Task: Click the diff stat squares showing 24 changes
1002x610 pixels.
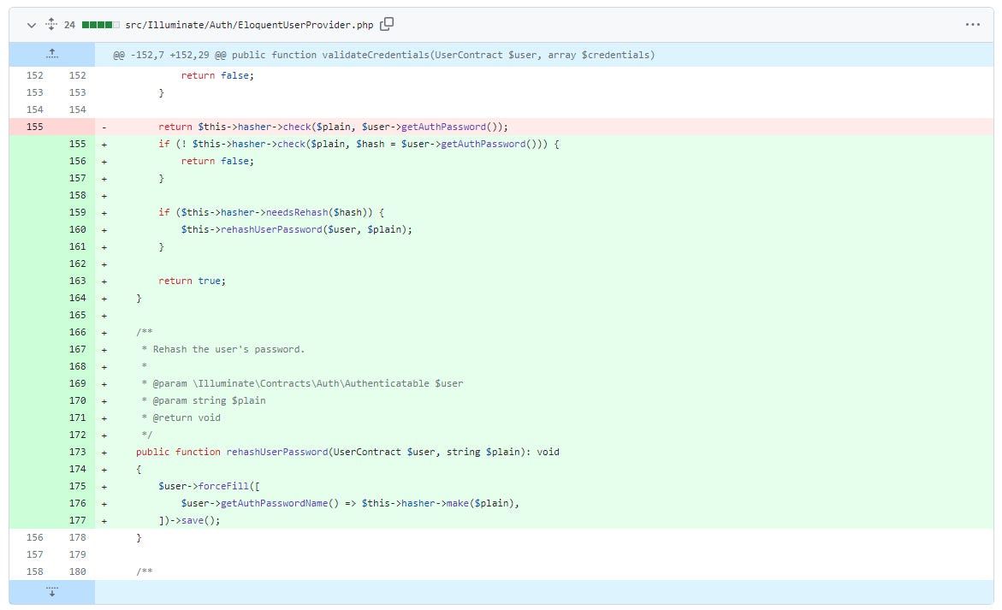Action: point(94,25)
